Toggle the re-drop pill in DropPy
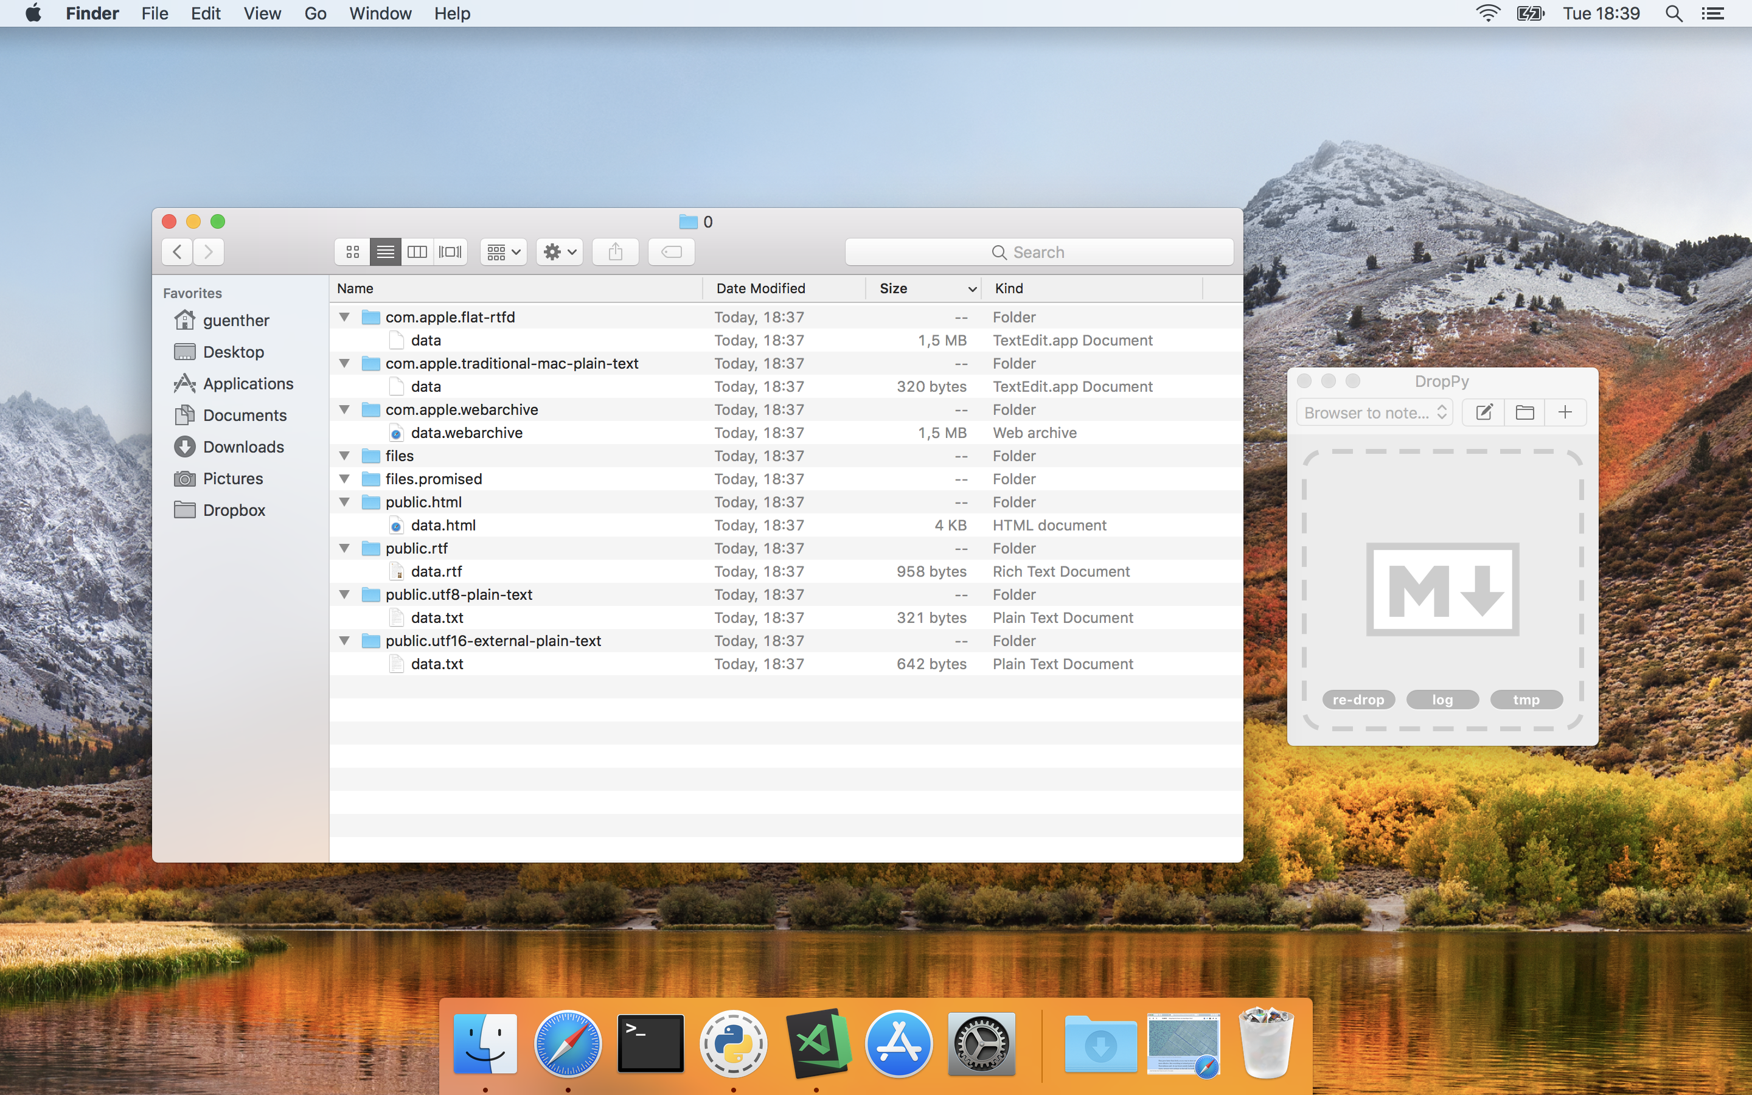Image resolution: width=1752 pixels, height=1095 pixels. coord(1358,700)
